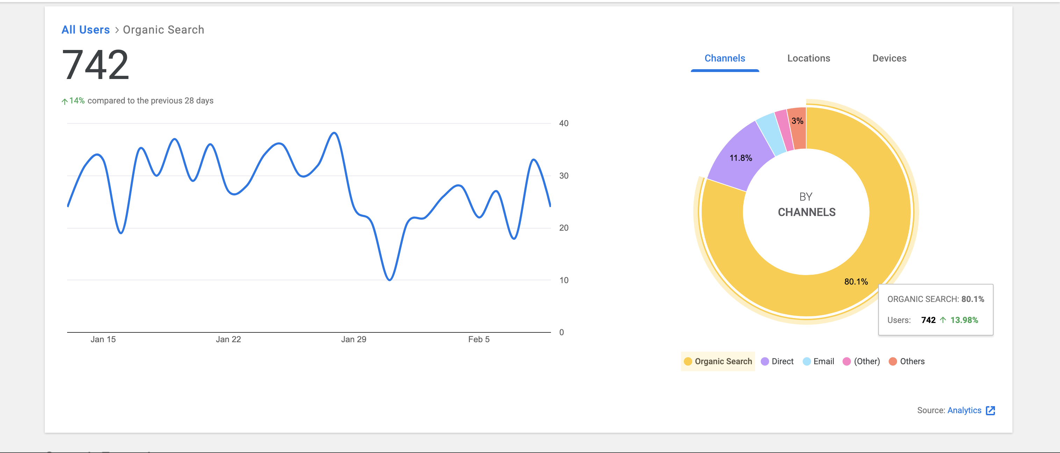Image resolution: width=1060 pixels, height=453 pixels.
Task: Click the yellow Organic Search legend dot
Action: [x=687, y=361]
